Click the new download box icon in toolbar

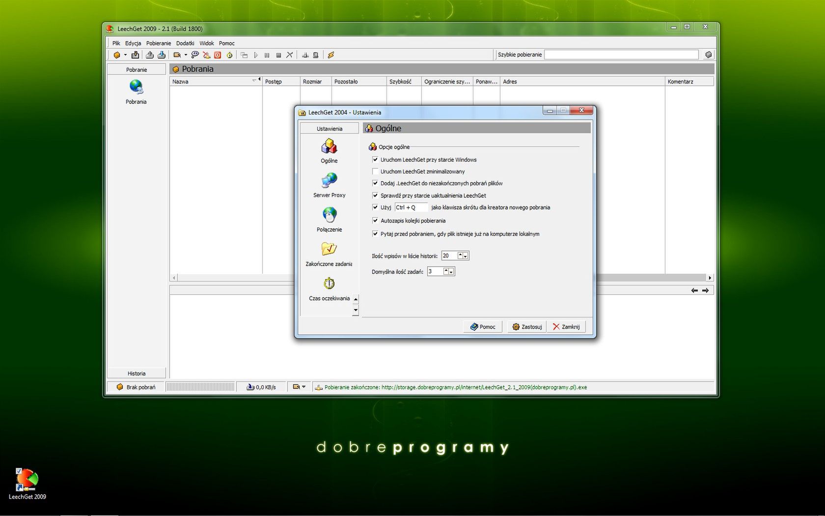tap(117, 55)
